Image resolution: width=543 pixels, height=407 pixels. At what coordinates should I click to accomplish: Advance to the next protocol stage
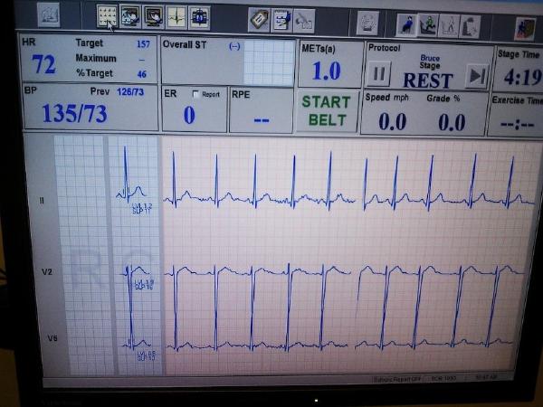(x=475, y=75)
